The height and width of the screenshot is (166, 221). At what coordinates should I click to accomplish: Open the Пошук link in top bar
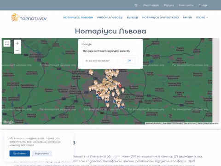(203, 5)
